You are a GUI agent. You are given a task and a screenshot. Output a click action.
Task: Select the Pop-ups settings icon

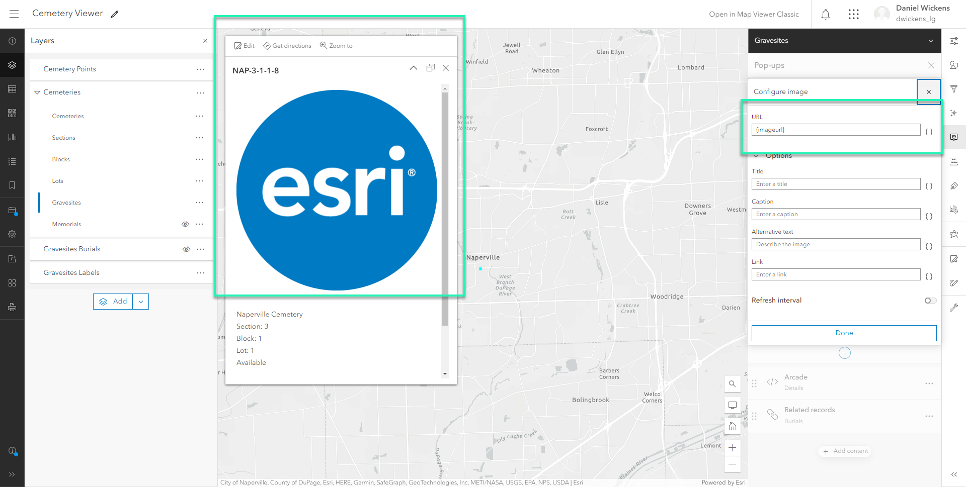coord(954,137)
